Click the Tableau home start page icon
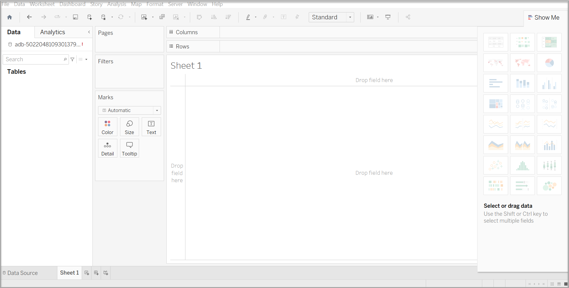569x288 pixels. (x=10, y=17)
